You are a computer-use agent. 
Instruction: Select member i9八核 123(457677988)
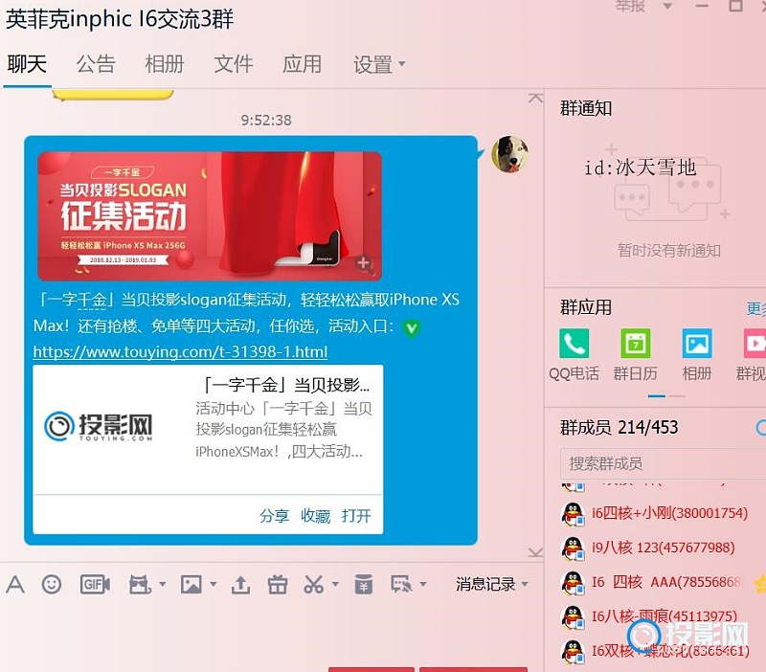(x=663, y=548)
